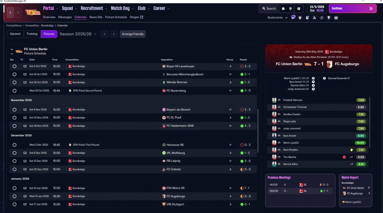
Task: Open the calendar grid bookmark icon
Action: 336,18
